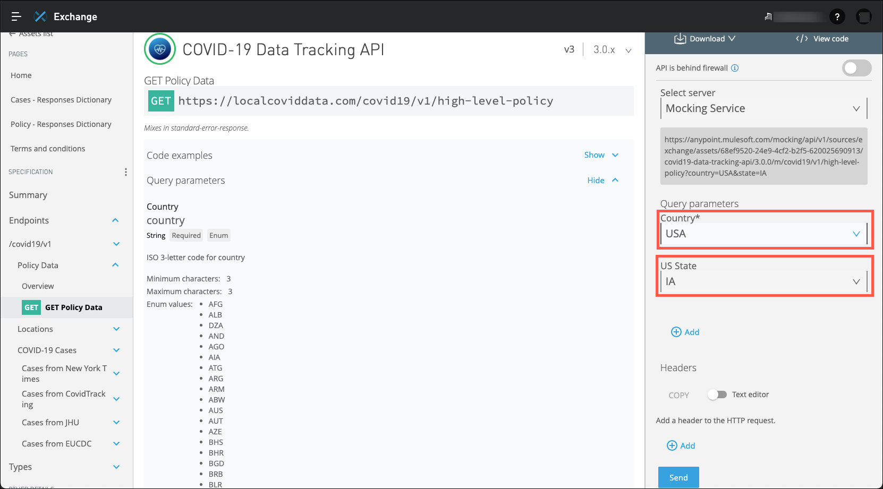
Task: Click the View code brackets icon
Action: (x=802, y=39)
